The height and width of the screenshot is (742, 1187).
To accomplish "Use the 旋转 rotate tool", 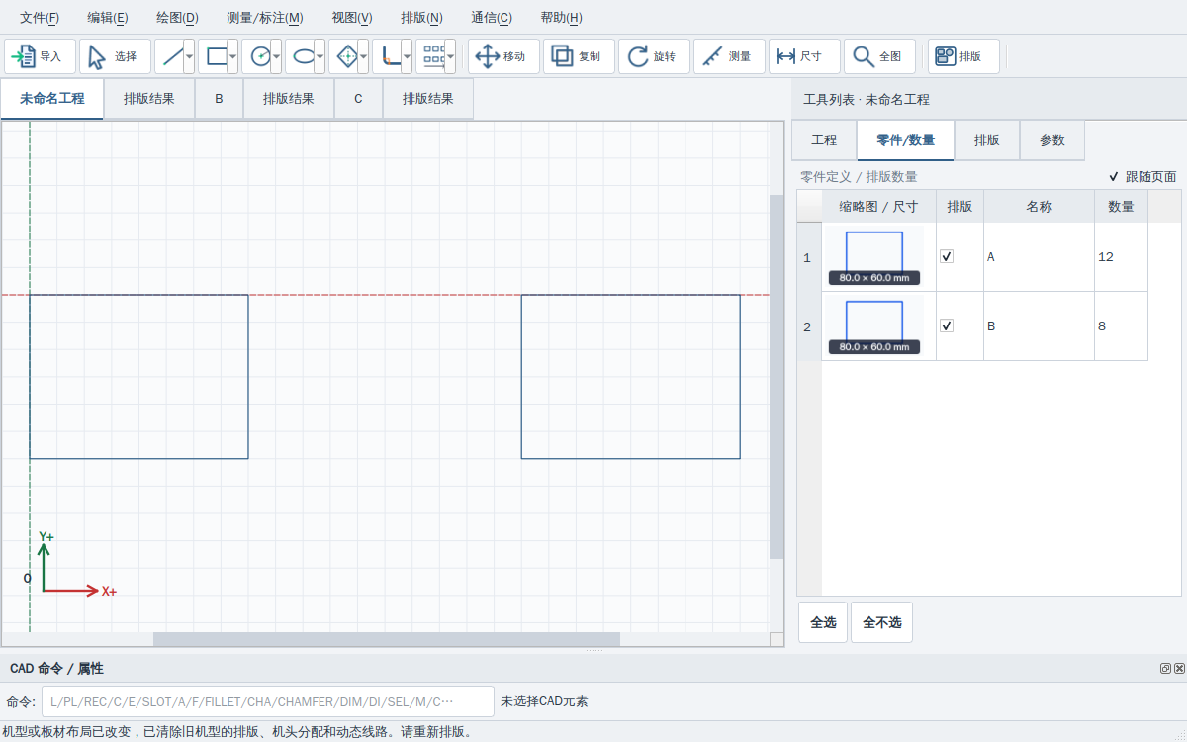I will point(654,56).
